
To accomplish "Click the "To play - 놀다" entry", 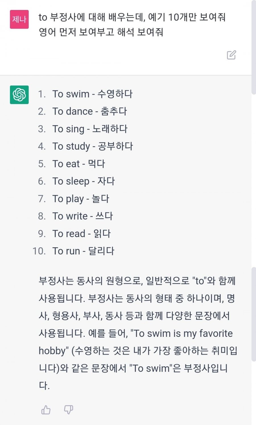I will (x=80, y=199).
